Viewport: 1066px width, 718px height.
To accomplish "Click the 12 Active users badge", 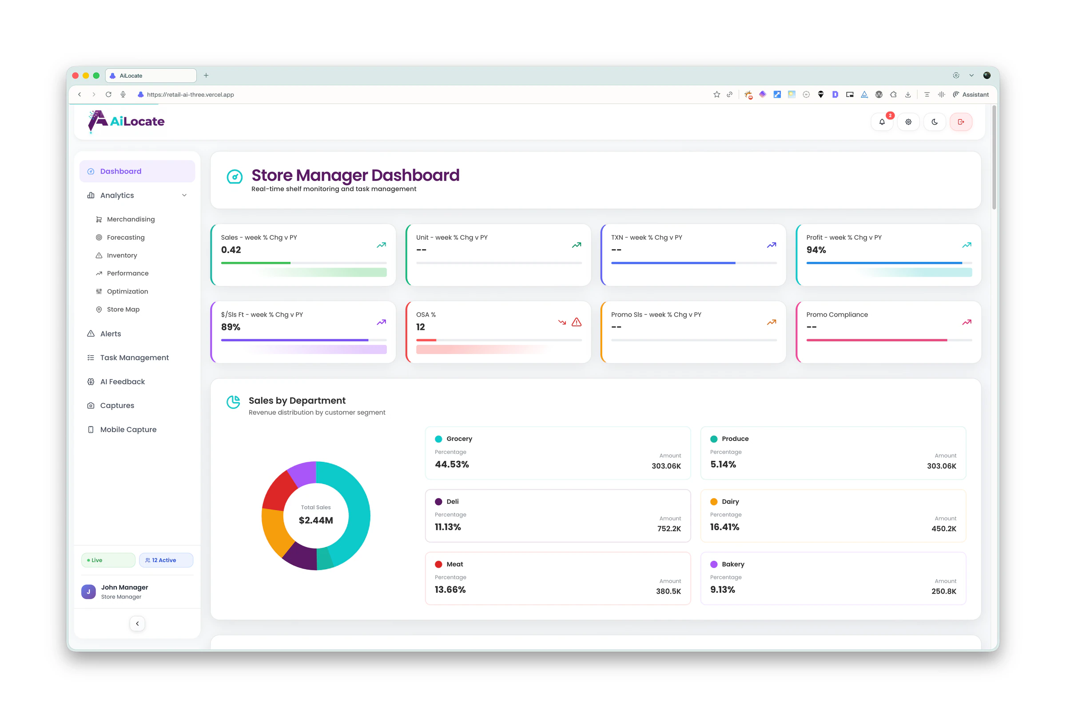I will point(166,560).
